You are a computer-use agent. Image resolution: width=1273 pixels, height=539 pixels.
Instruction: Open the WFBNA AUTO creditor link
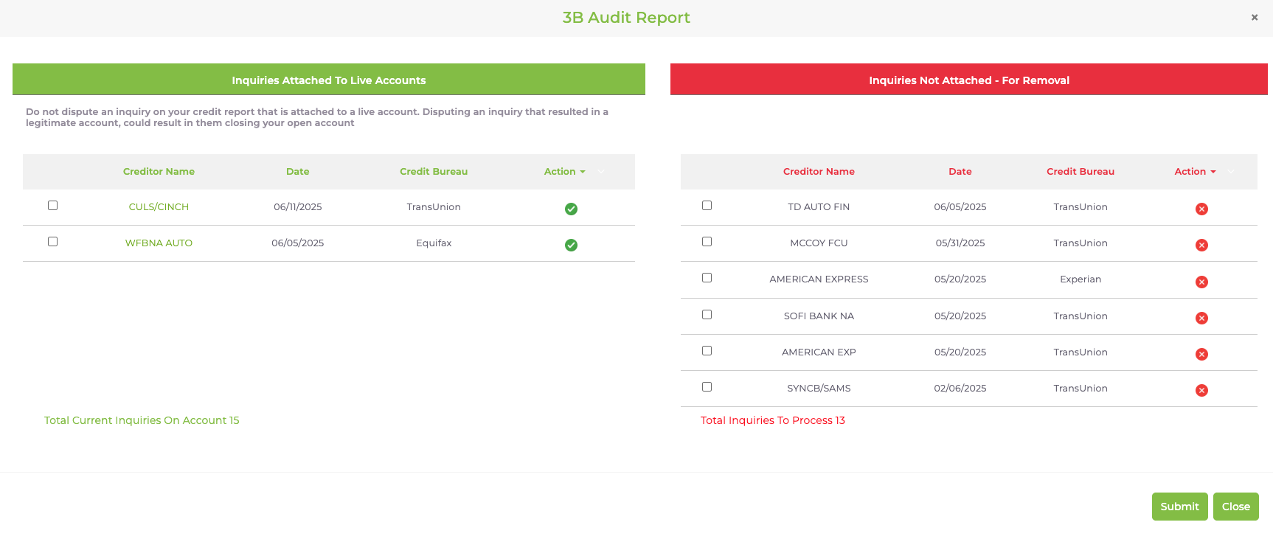[159, 243]
